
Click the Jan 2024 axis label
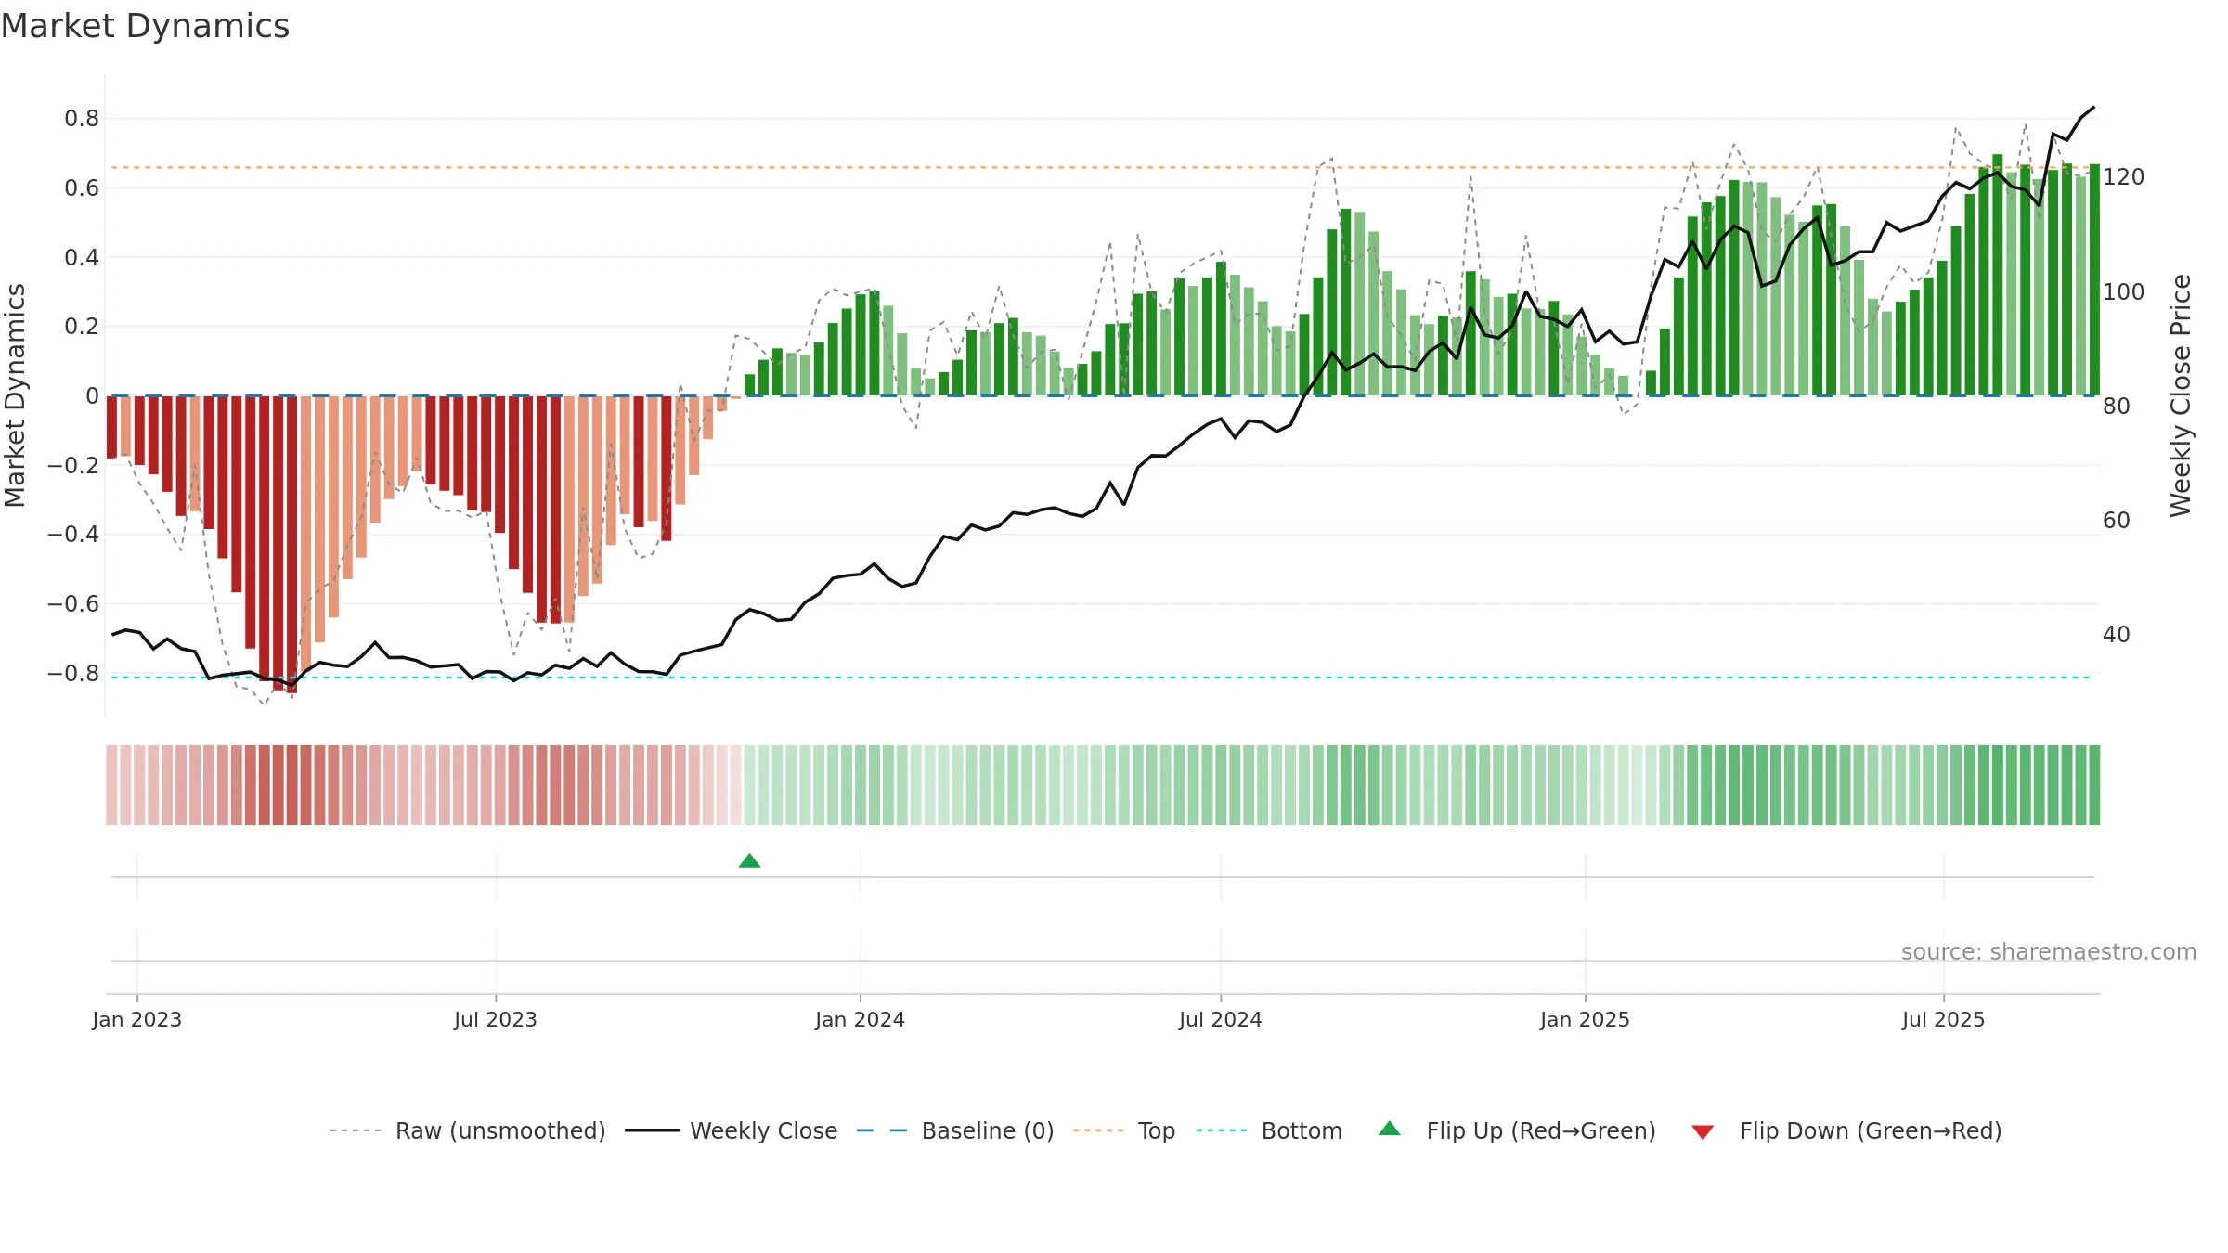tap(860, 1019)
